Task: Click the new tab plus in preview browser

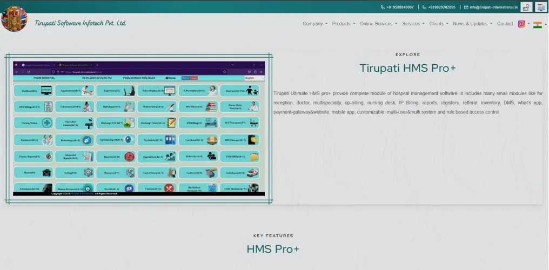Action: [x=97, y=65]
